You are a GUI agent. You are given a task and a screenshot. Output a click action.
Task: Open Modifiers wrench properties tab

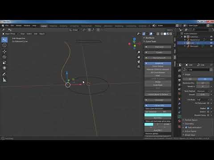[x=180, y=103]
